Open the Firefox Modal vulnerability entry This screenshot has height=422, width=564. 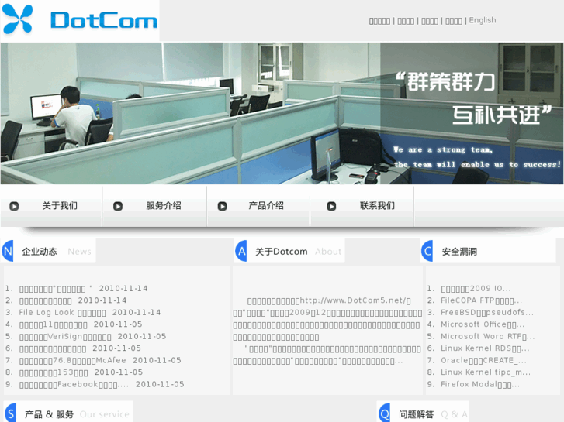click(480, 384)
